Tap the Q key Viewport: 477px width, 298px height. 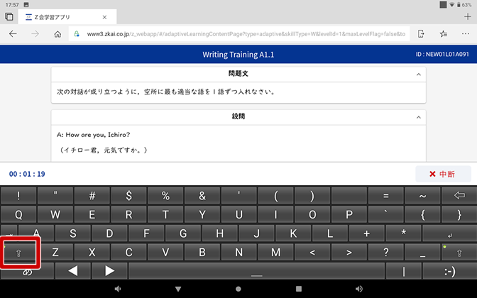(18, 215)
